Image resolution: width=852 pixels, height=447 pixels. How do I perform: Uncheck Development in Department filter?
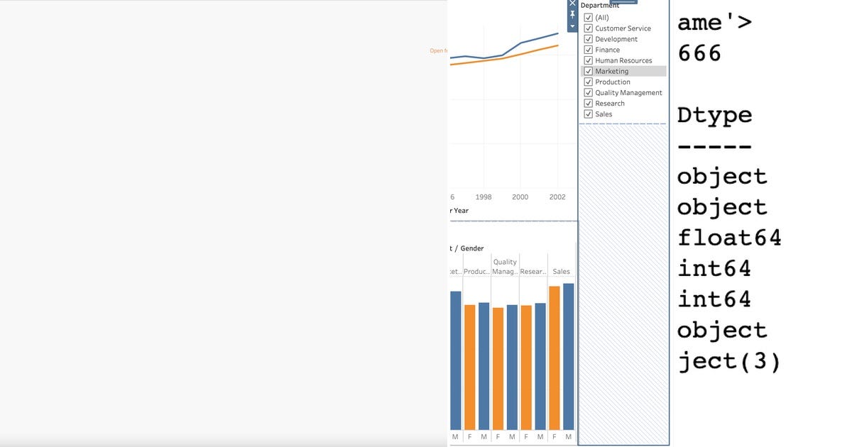click(589, 38)
